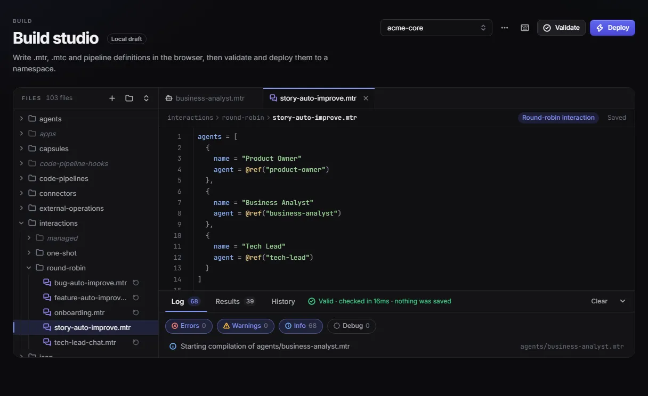
Task: Open the History tab
Action: tap(283, 301)
